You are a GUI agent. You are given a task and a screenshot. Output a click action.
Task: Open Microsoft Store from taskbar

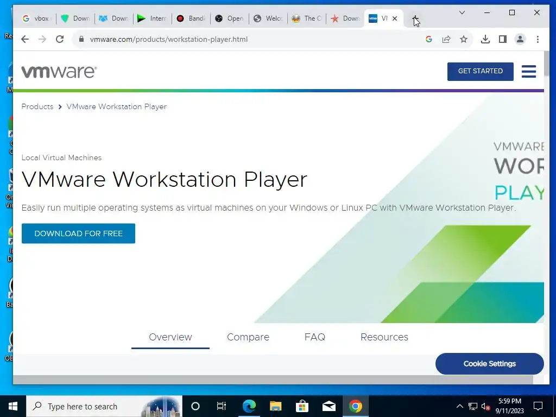point(302,406)
